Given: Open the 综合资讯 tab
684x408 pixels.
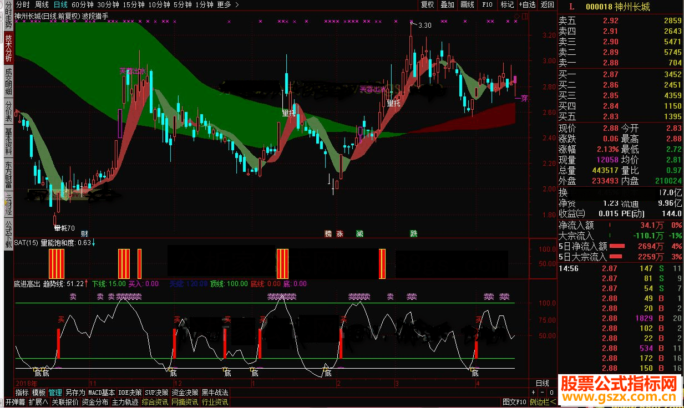Looking at the screenshot, I should (x=155, y=402).
